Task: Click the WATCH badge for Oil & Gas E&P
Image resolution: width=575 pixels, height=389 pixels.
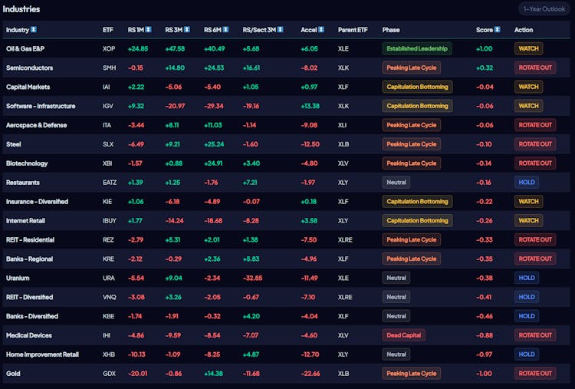Action: click(x=528, y=48)
